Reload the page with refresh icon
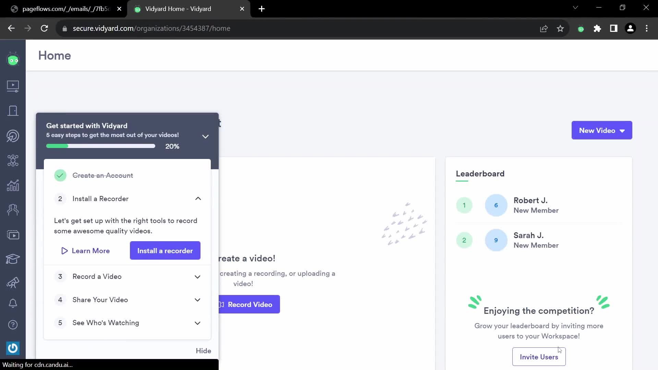 (44, 28)
